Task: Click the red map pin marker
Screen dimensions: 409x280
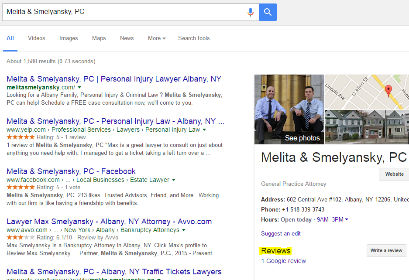Action: pyautogui.click(x=388, y=91)
